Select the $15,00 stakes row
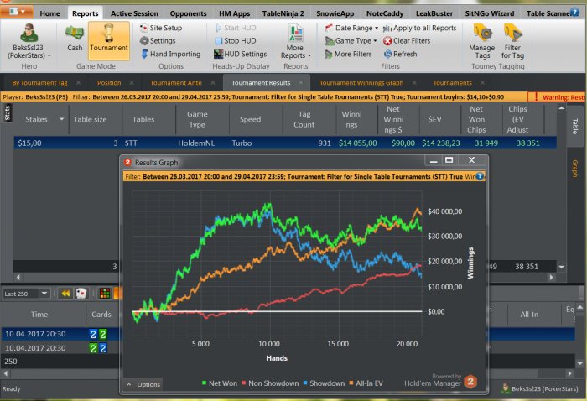 coord(285,143)
